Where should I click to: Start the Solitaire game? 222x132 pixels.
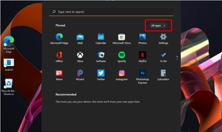(101, 57)
